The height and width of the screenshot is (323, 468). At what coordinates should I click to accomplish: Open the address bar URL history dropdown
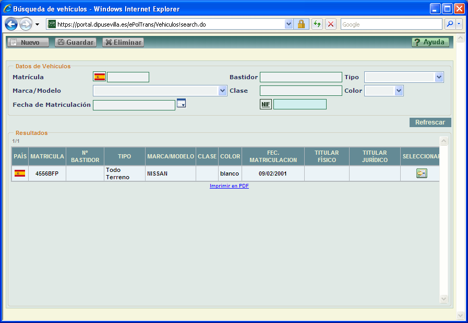289,24
